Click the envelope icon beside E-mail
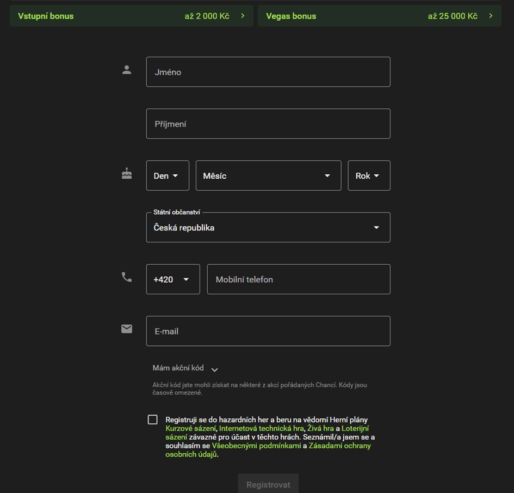The height and width of the screenshot is (493, 514). (127, 329)
